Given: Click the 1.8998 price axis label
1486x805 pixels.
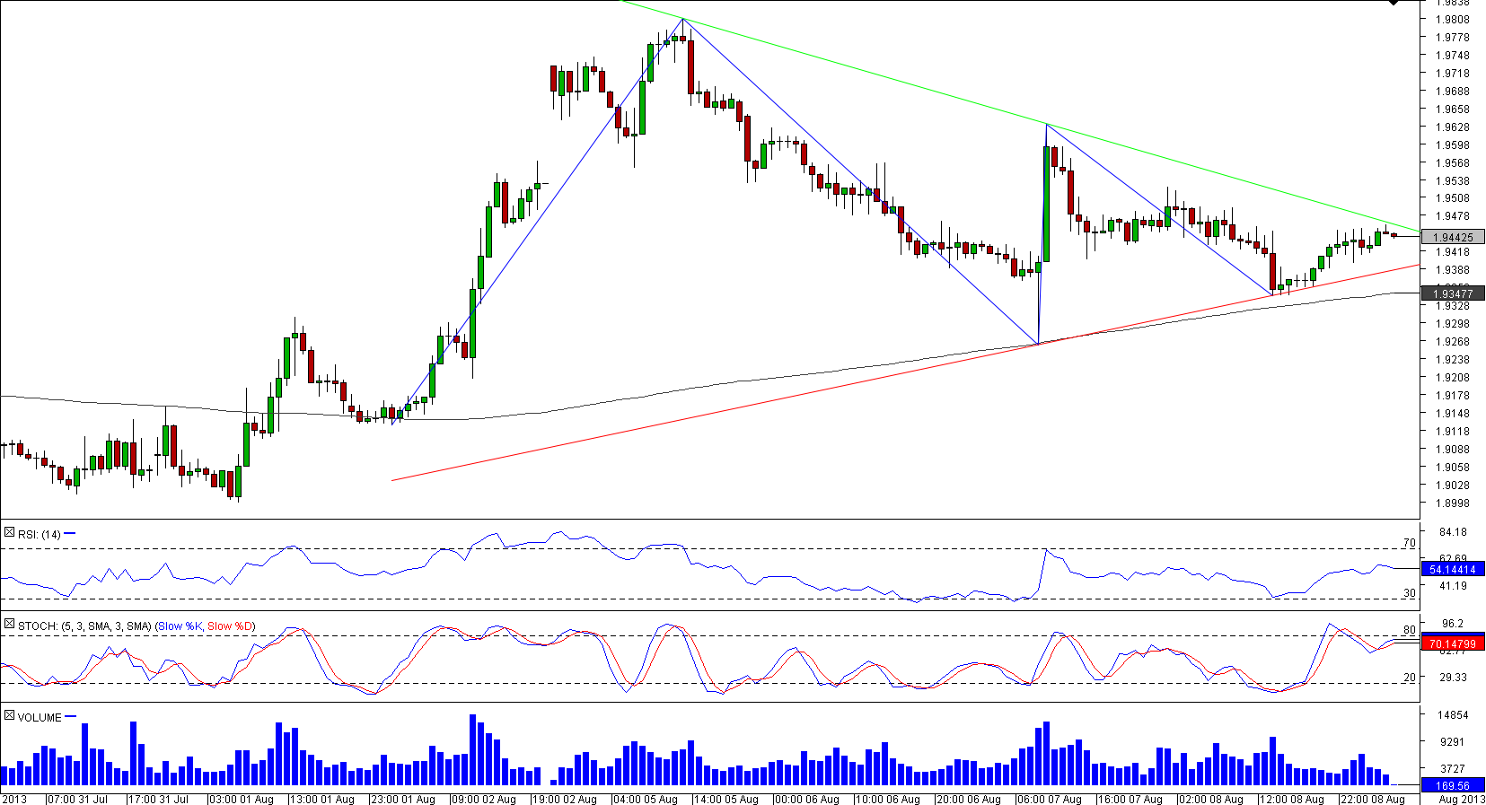Looking at the screenshot, I should (x=1452, y=503).
